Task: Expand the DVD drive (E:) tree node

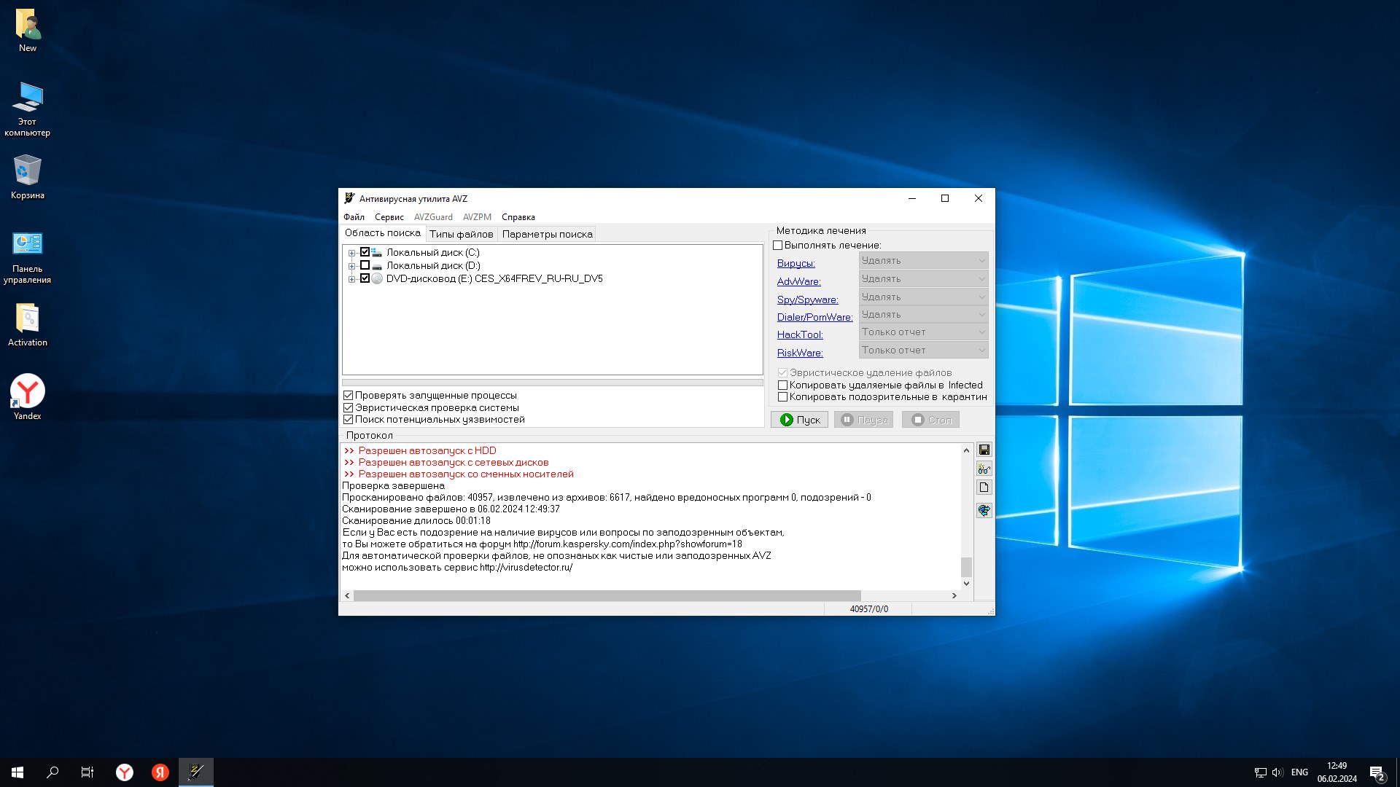Action: pos(351,279)
